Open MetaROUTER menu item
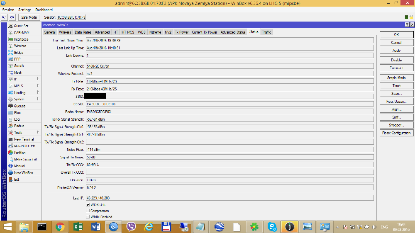The width and height of the screenshot is (415, 233). (24, 146)
